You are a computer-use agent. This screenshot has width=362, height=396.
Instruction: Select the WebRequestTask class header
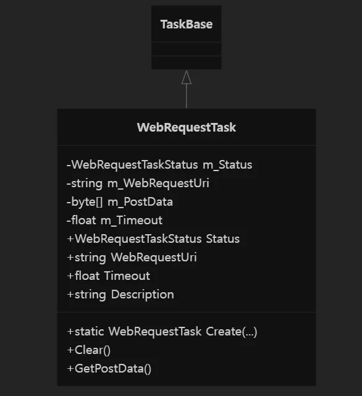187,127
